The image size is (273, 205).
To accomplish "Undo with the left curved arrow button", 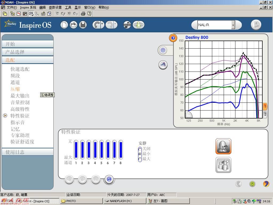I will (97, 25).
